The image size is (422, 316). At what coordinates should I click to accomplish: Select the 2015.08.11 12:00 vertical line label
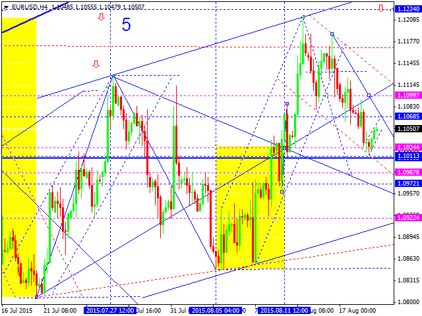pyautogui.click(x=284, y=311)
